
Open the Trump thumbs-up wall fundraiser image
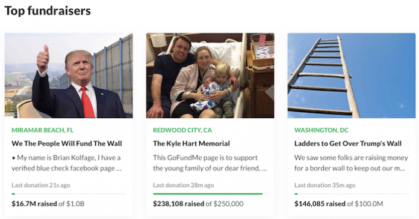click(69, 76)
